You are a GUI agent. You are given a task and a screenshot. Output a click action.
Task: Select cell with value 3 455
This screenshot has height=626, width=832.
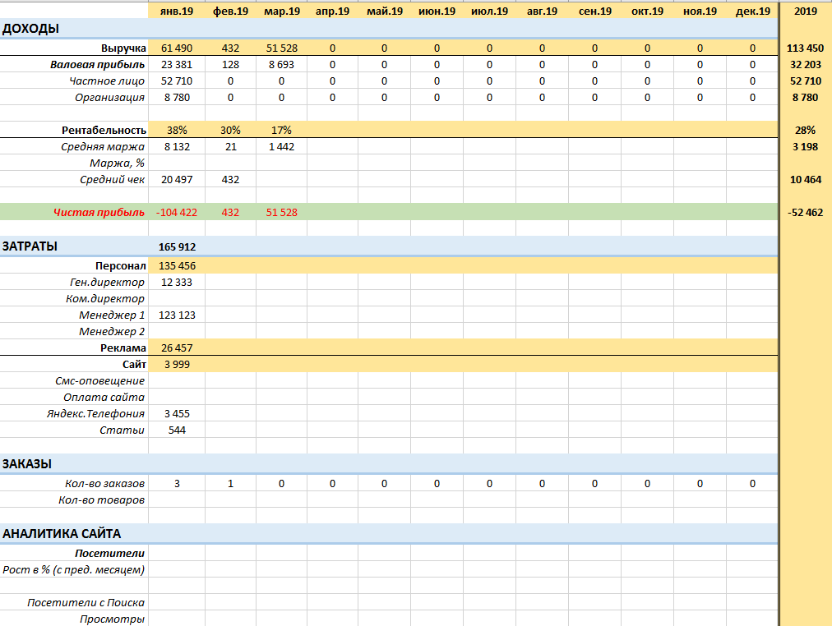tap(177, 414)
